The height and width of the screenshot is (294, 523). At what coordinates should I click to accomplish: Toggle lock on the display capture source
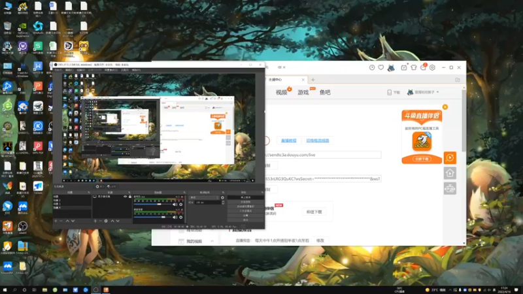(129, 197)
